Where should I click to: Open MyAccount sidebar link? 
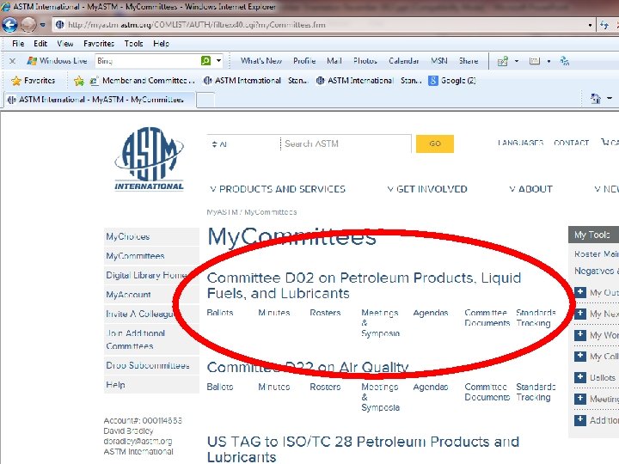tap(151, 295)
